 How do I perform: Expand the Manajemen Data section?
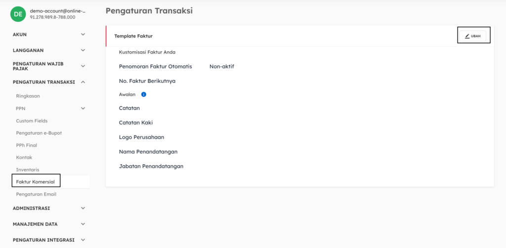coord(83,224)
